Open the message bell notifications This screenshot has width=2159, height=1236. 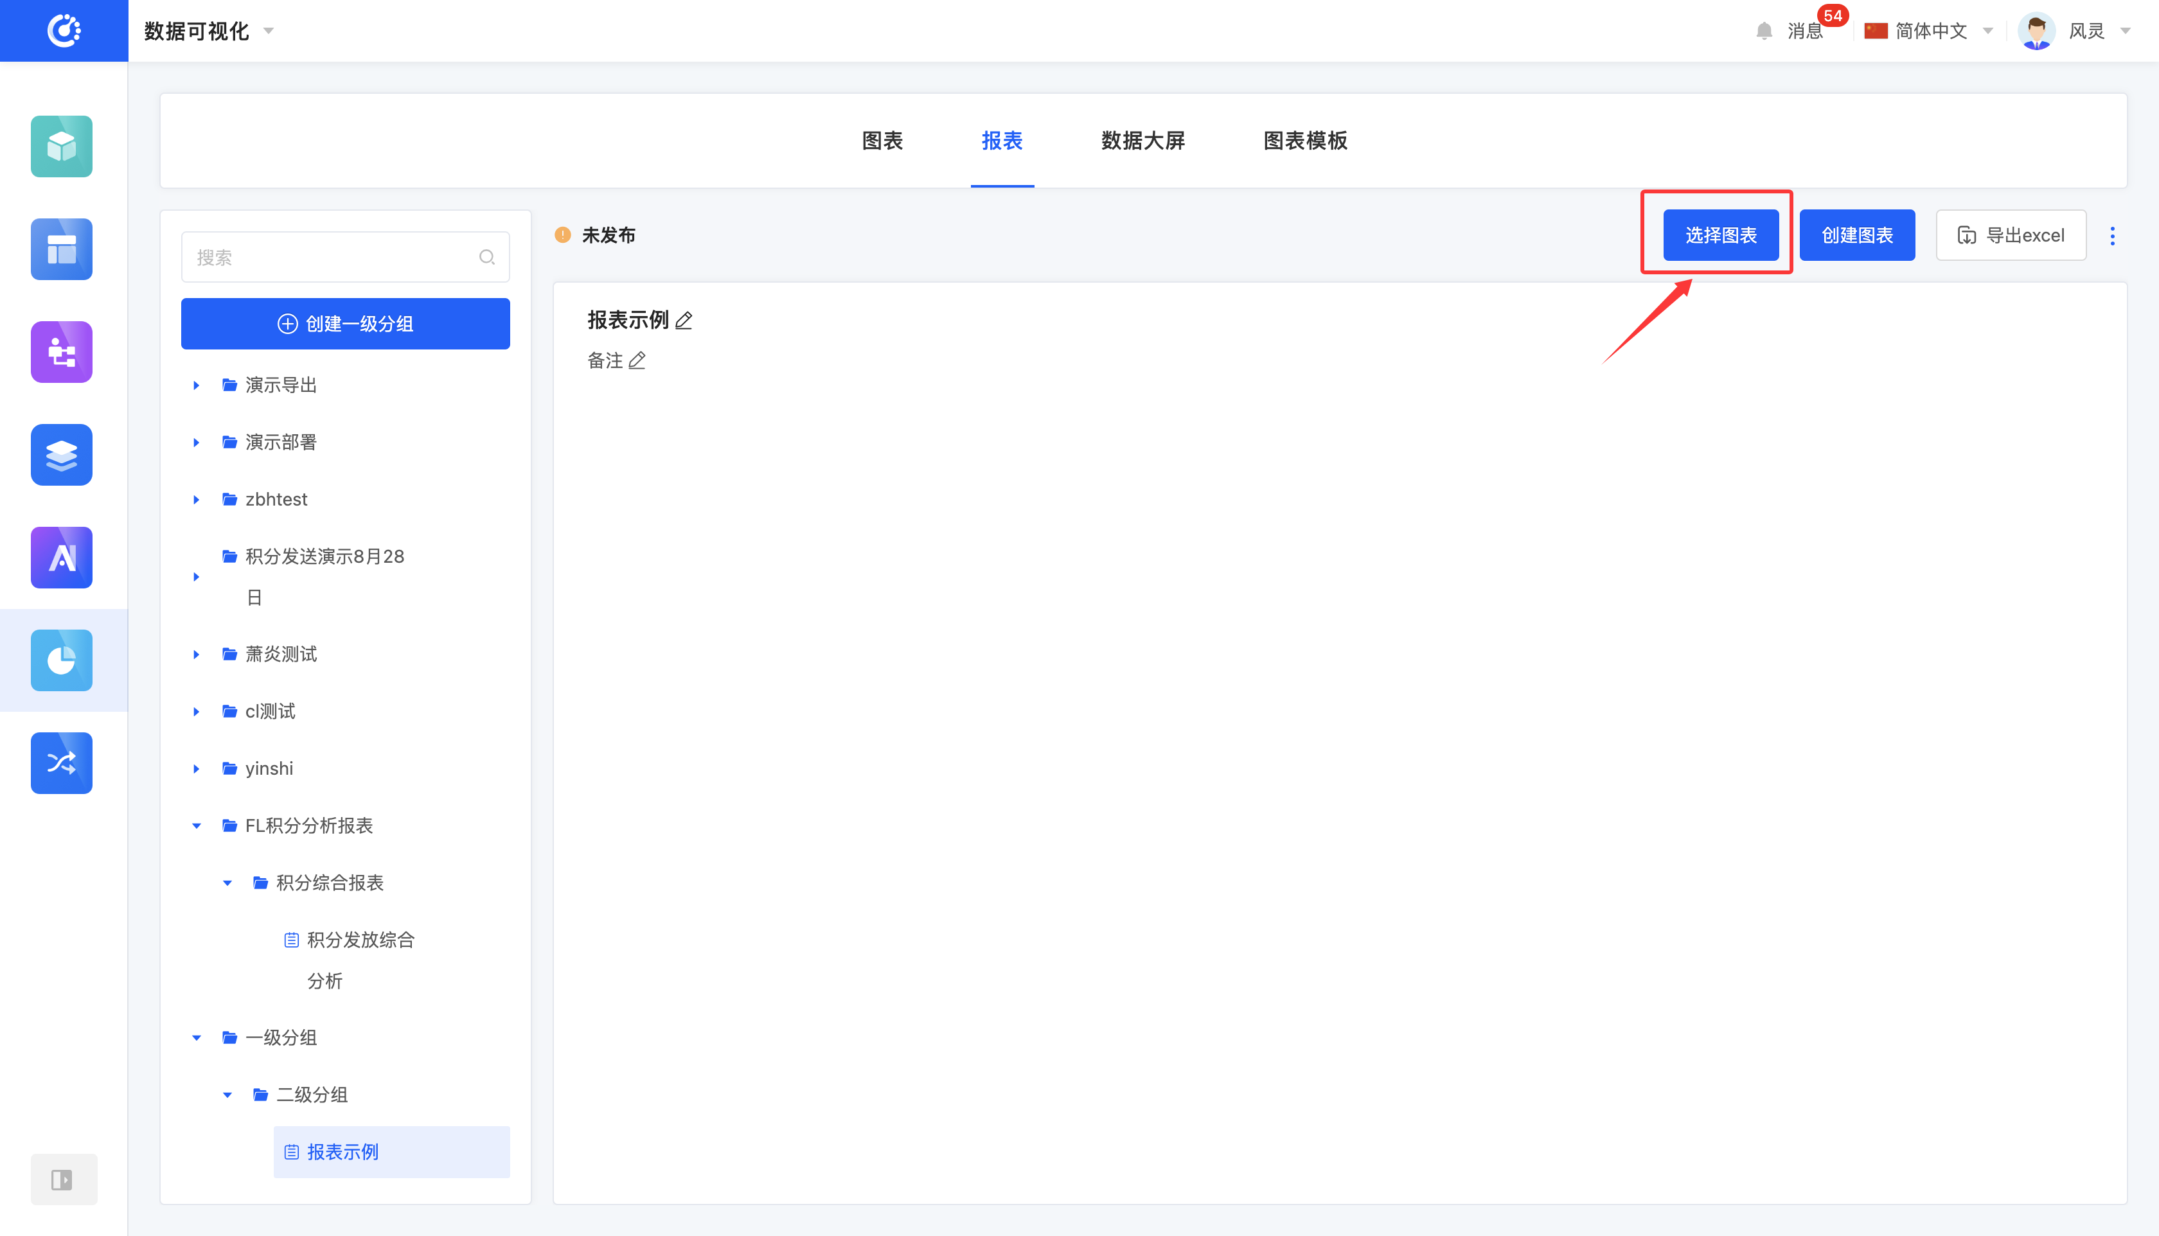coord(1765,31)
